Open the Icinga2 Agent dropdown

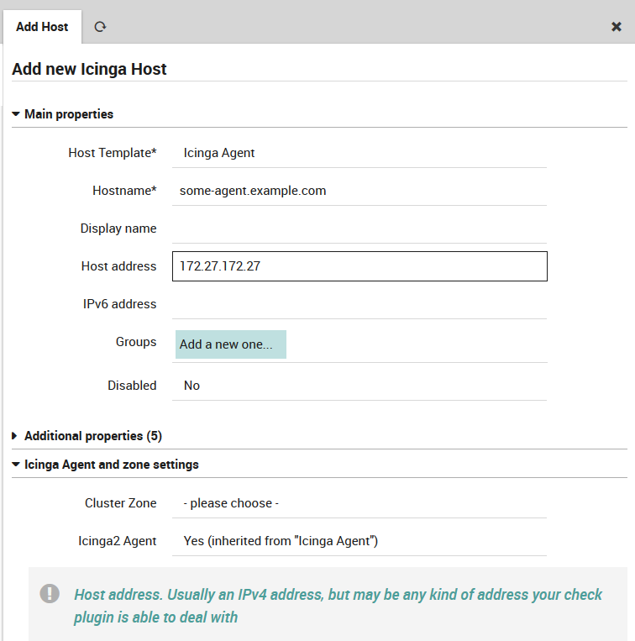(x=359, y=541)
